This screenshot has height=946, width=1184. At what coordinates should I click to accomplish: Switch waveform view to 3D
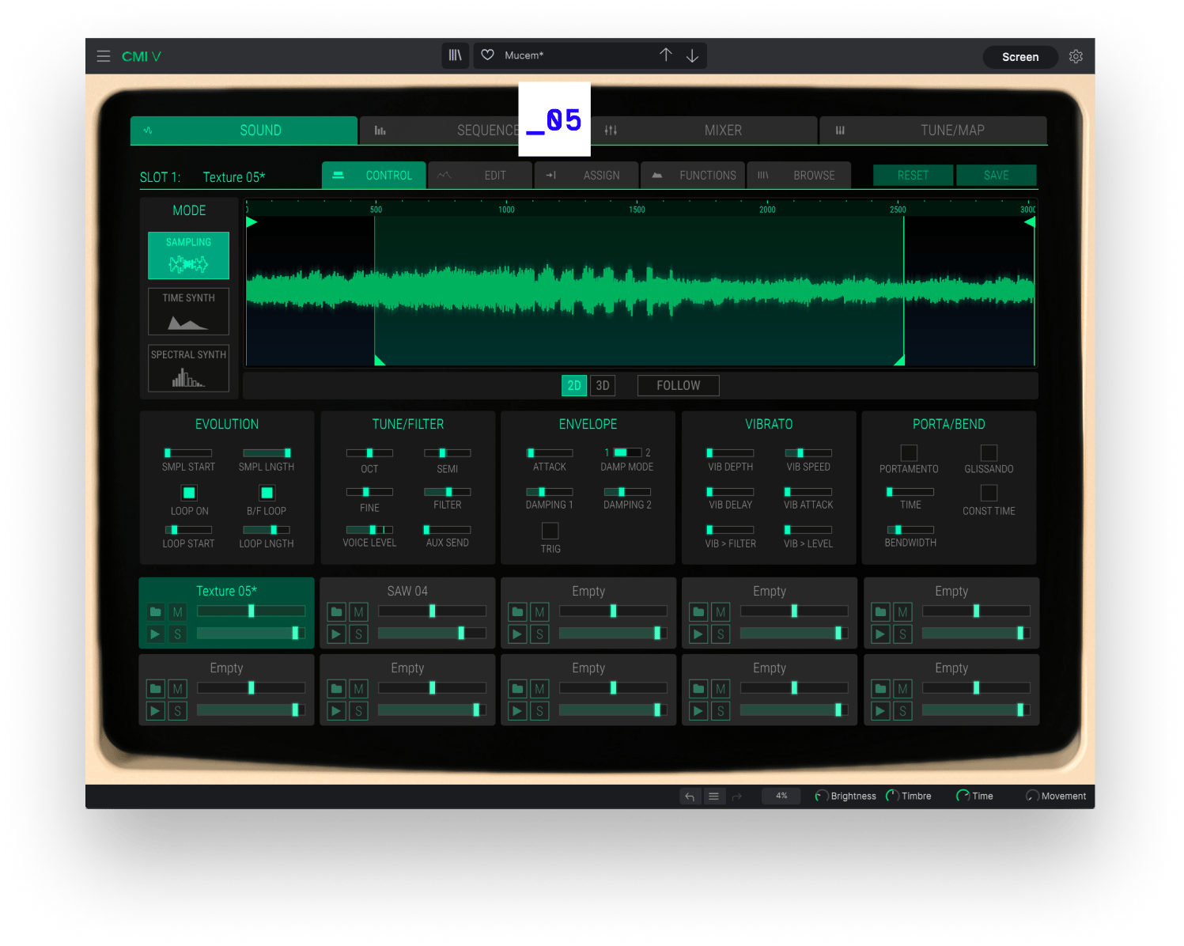[603, 385]
